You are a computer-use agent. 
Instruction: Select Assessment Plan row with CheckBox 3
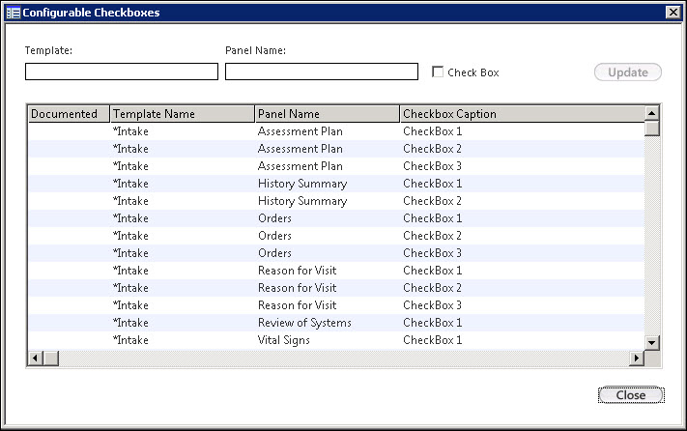[x=336, y=166]
